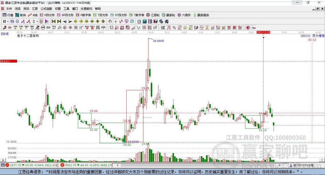Click the Gann fan lines icon
The height and width of the screenshot is (175, 325).
coord(116,28)
